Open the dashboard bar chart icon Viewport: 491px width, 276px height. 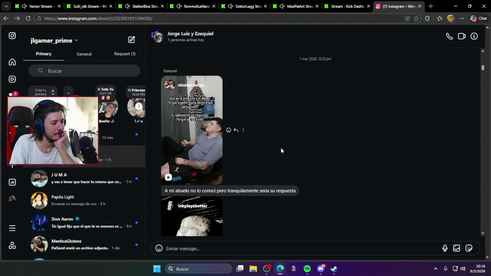[12, 182]
